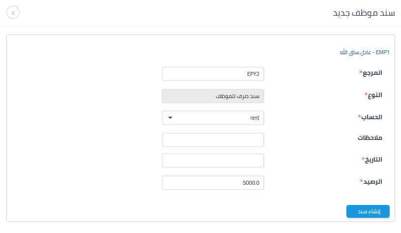
Task: Click the greyed-out النوع field
Action: pyautogui.click(x=213, y=96)
